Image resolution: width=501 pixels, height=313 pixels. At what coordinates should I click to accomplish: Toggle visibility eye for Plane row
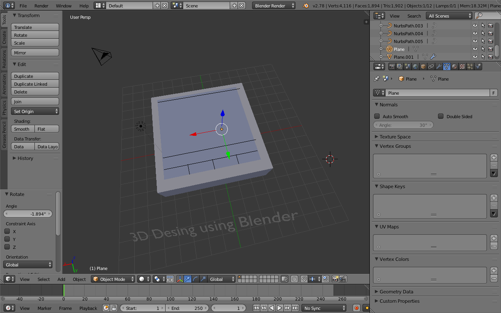[475, 49]
